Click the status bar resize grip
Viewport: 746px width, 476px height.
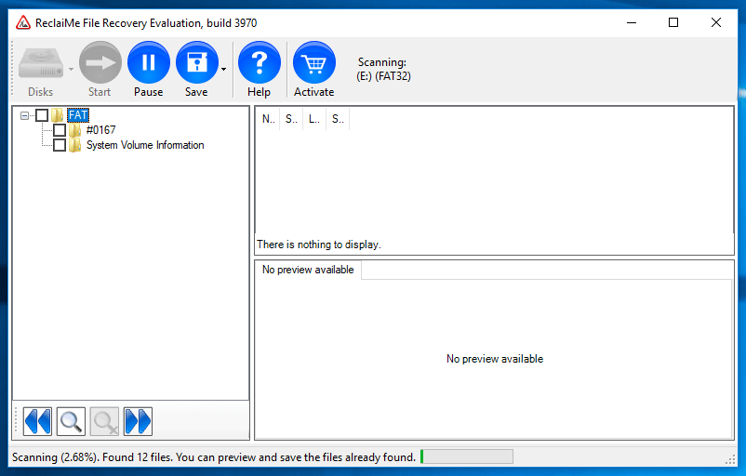coord(730,459)
